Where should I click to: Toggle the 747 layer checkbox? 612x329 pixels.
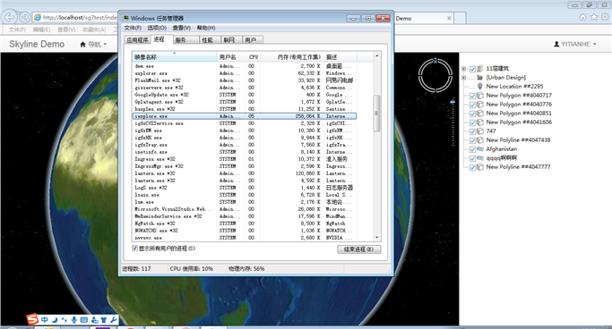(472, 131)
